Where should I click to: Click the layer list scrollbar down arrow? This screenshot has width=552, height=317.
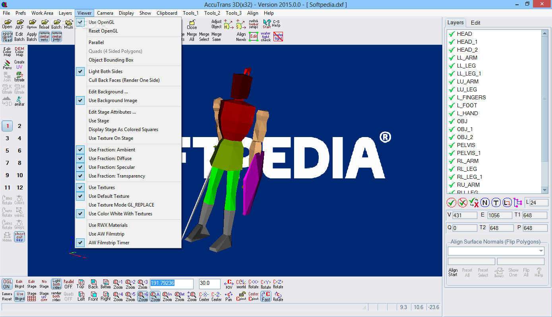(x=545, y=190)
